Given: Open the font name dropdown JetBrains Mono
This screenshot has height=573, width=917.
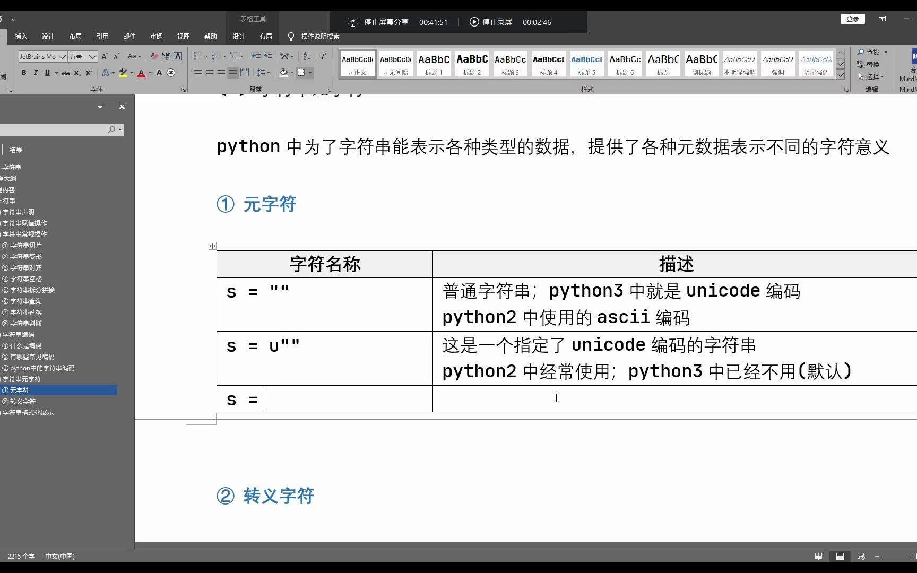Looking at the screenshot, I should click(x=62, y=57).
